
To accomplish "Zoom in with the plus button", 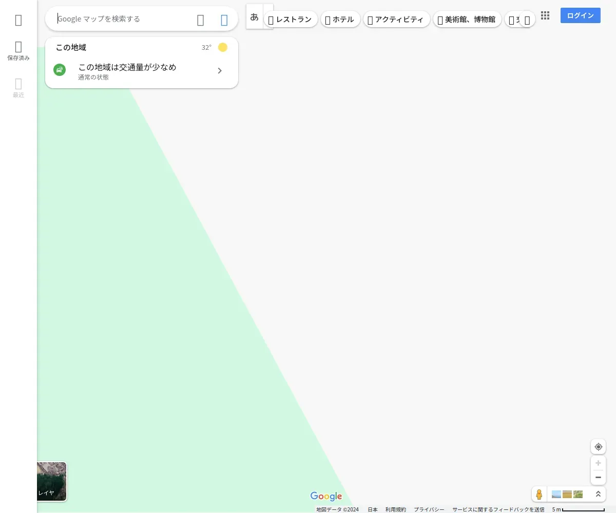I will [598, 463].
